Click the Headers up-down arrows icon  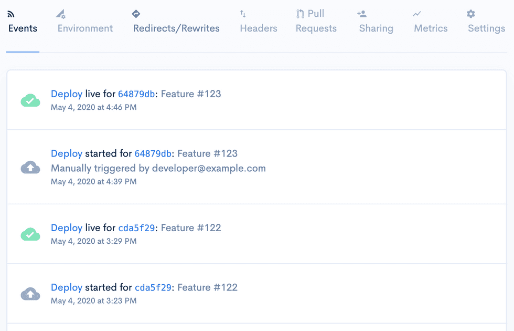(243, 14)
